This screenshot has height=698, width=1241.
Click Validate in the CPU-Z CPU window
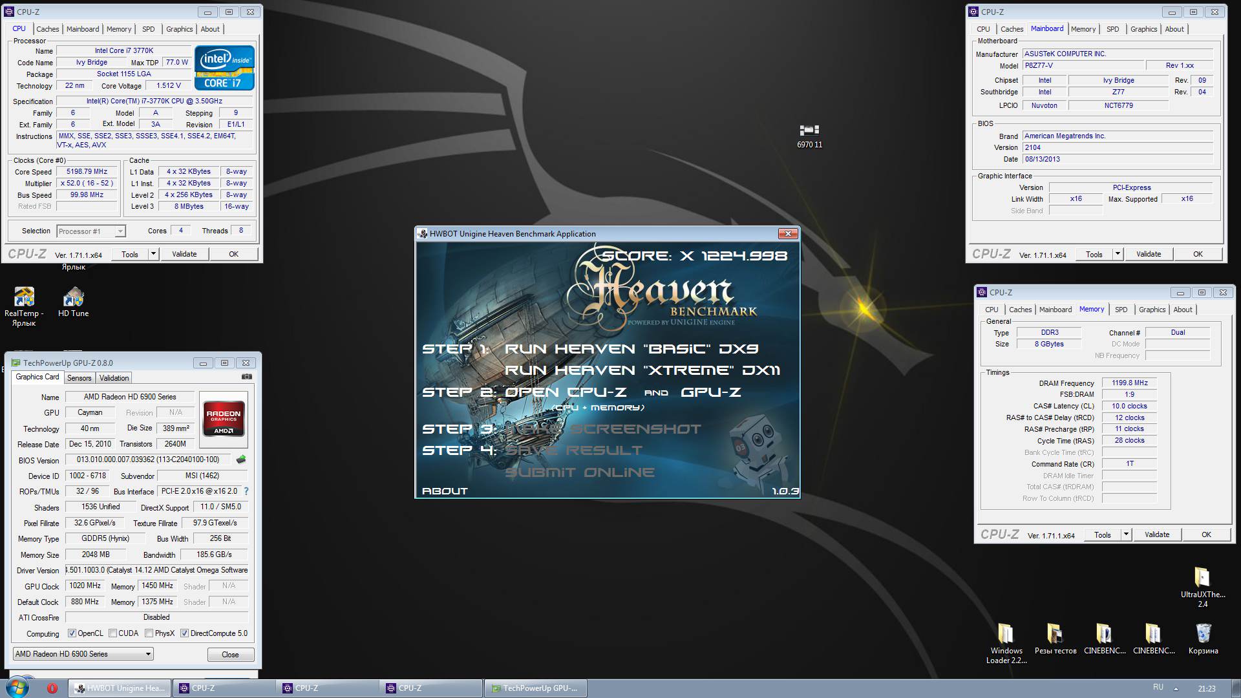pos(184,254)
